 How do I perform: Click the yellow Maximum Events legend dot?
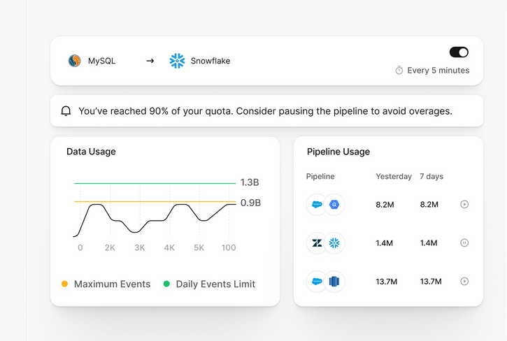pyautogui.click(x=64, y=284)
